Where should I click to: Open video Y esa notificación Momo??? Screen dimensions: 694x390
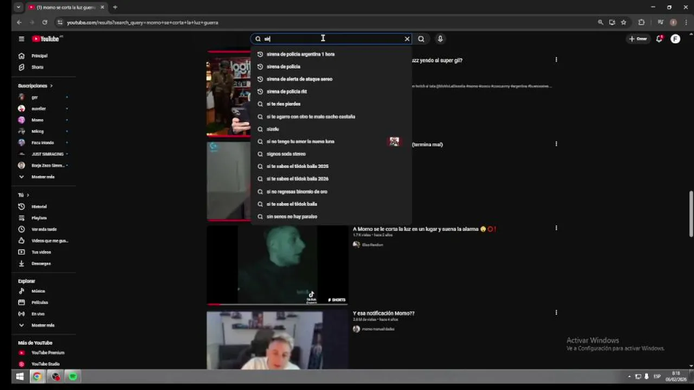point(383,314)
